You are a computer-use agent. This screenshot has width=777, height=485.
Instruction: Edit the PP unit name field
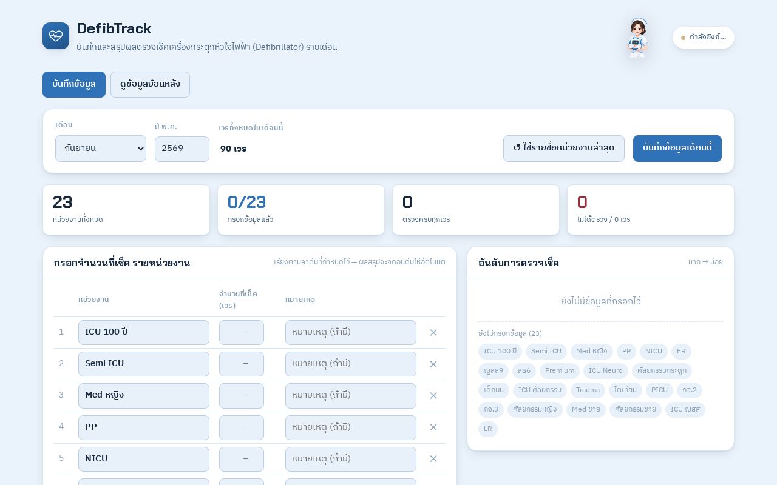click(144, 427)
